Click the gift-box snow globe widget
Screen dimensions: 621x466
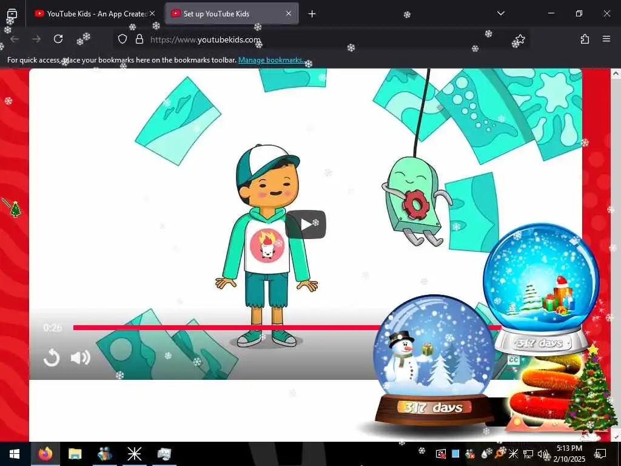541,288
